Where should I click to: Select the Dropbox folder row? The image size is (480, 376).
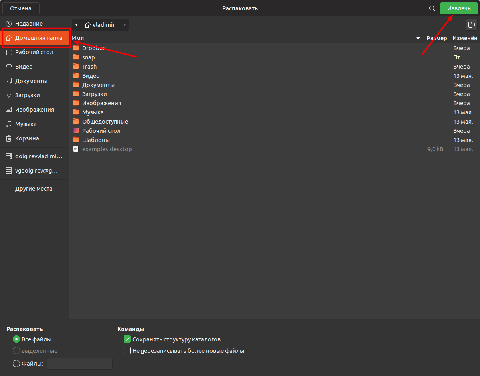pyautogui.click(x=275, y=48)
